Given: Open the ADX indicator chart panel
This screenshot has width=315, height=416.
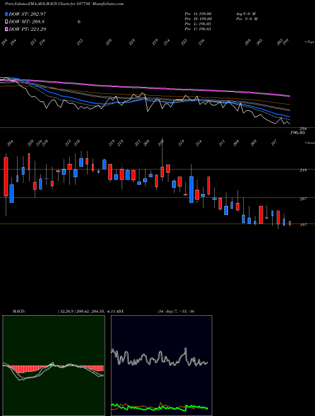Looking at the screenshot, I should [x=161, y=366].
